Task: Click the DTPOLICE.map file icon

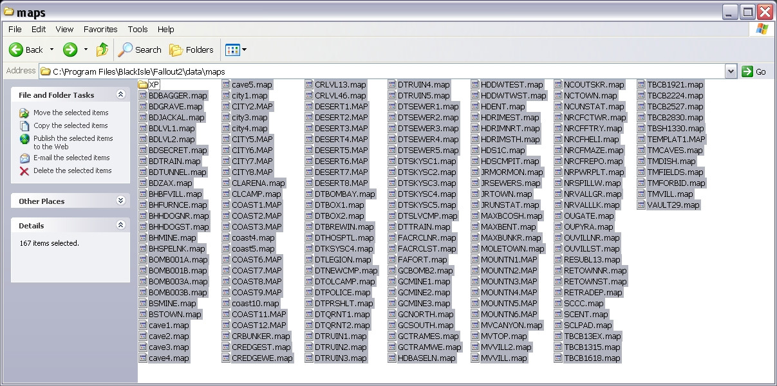Action: 310,293
